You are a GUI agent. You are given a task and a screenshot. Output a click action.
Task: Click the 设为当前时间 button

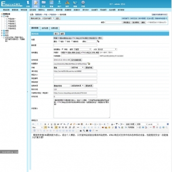[x=76, y=60]
